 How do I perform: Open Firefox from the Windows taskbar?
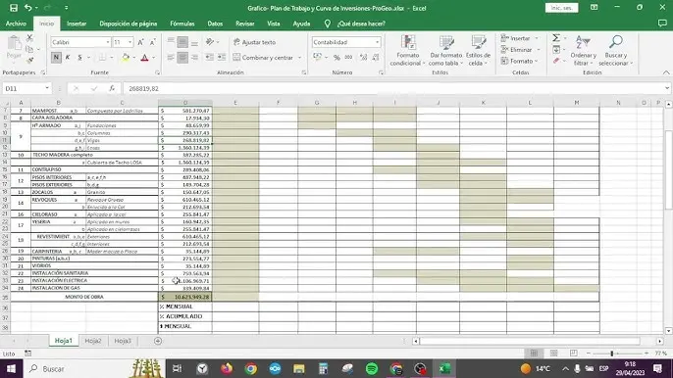[x=227, y=368]
